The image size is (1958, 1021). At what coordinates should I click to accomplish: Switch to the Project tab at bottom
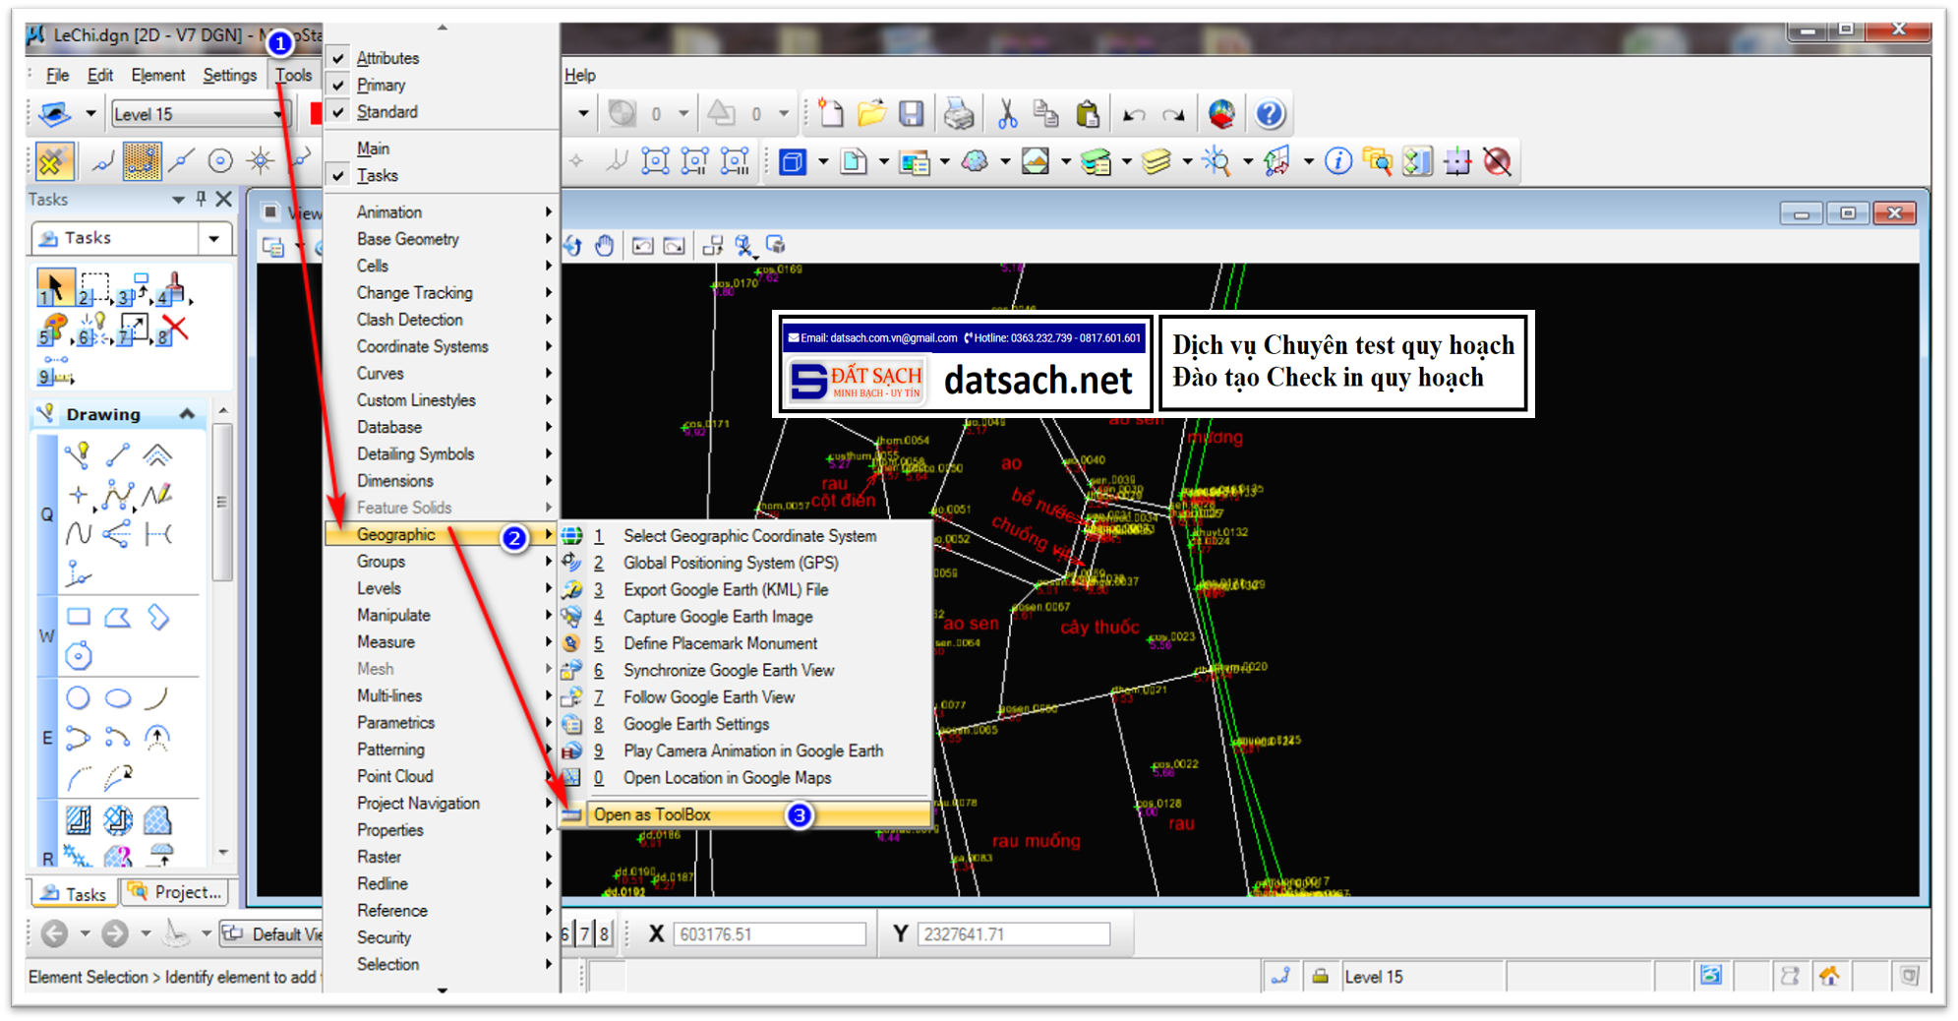[175, 892]
